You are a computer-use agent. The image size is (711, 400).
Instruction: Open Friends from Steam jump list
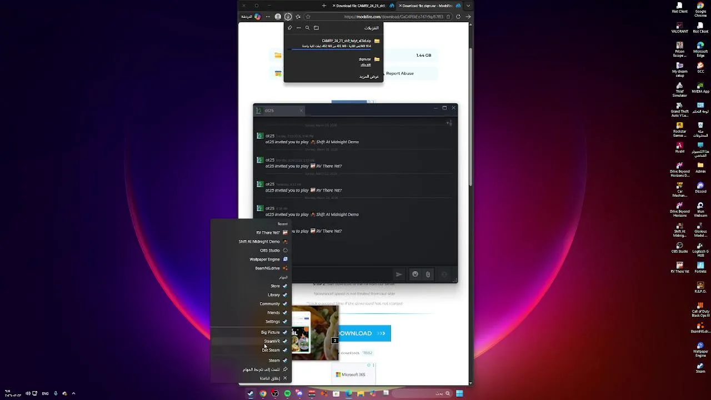250,313
